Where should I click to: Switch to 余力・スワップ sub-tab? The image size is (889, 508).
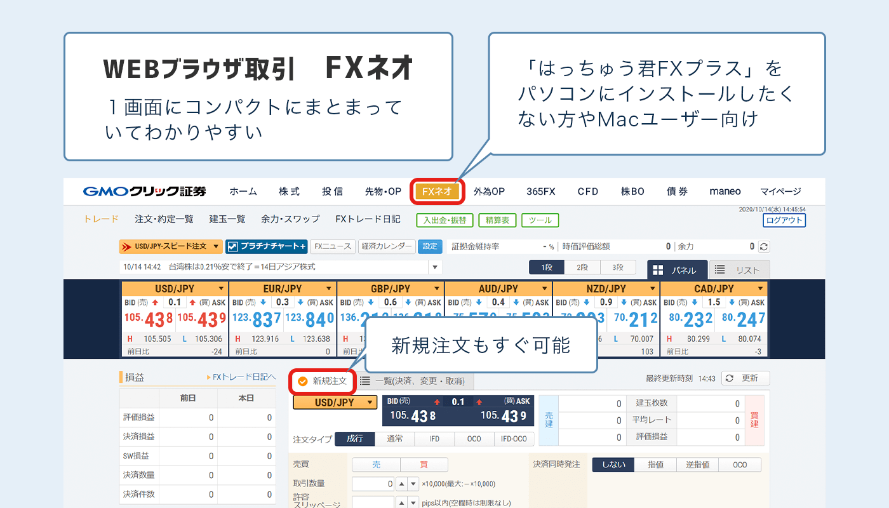290,219
